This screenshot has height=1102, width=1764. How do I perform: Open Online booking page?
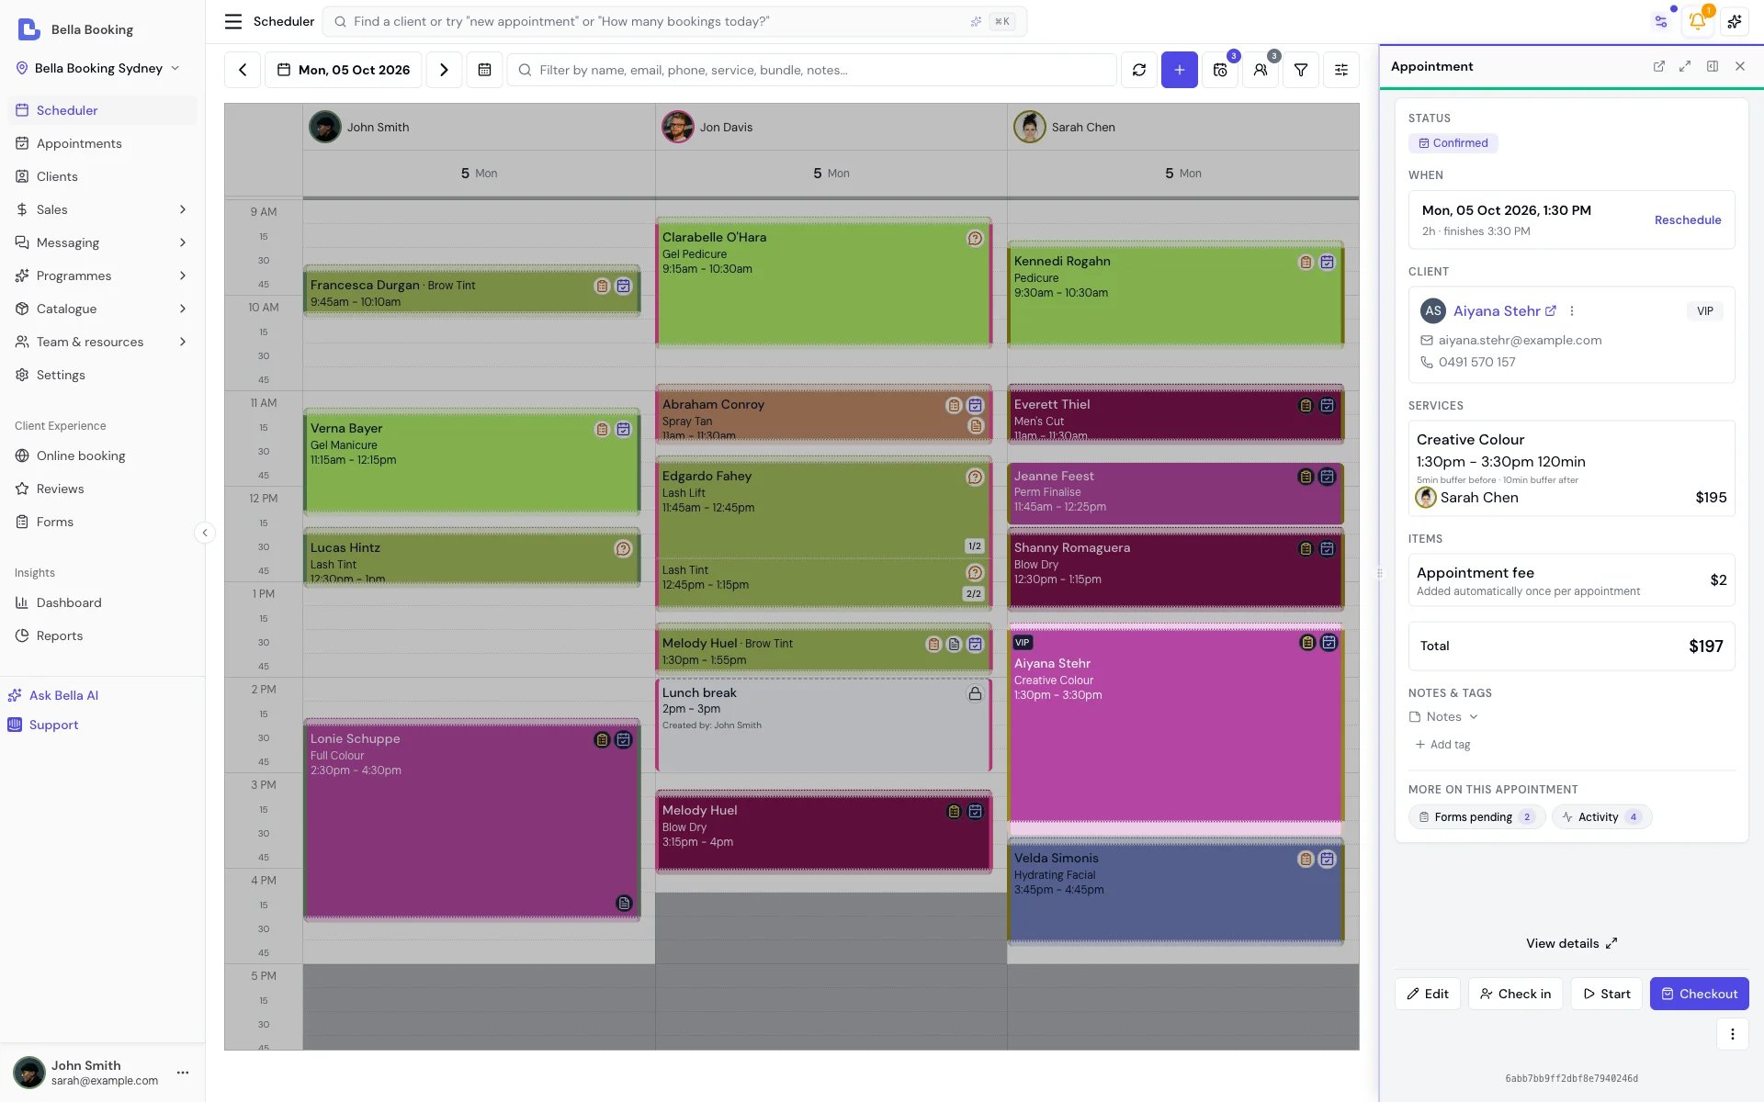102,455
